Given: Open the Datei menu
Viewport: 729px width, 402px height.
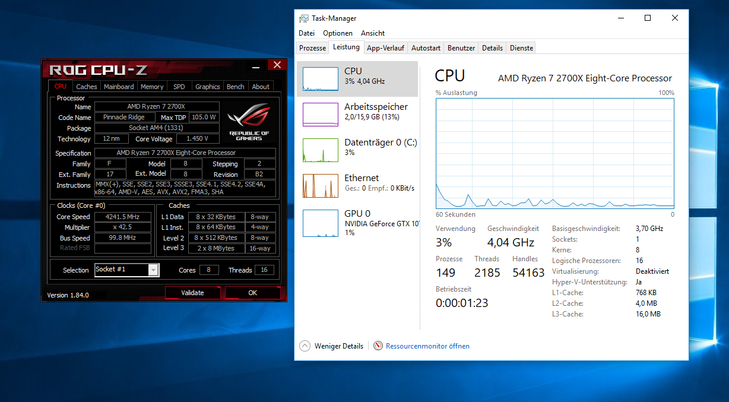Looking at the screenshot, I should (x=307, y=33).
